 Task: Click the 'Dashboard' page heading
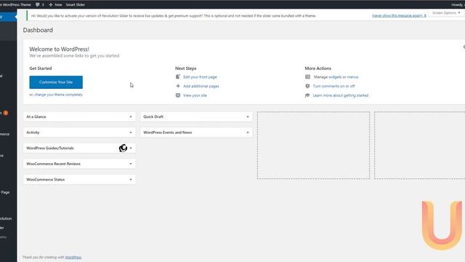(38, 30)
